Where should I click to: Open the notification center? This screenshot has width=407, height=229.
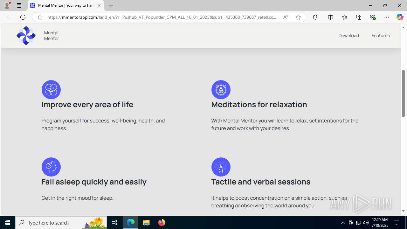click(x=397, y=223)
